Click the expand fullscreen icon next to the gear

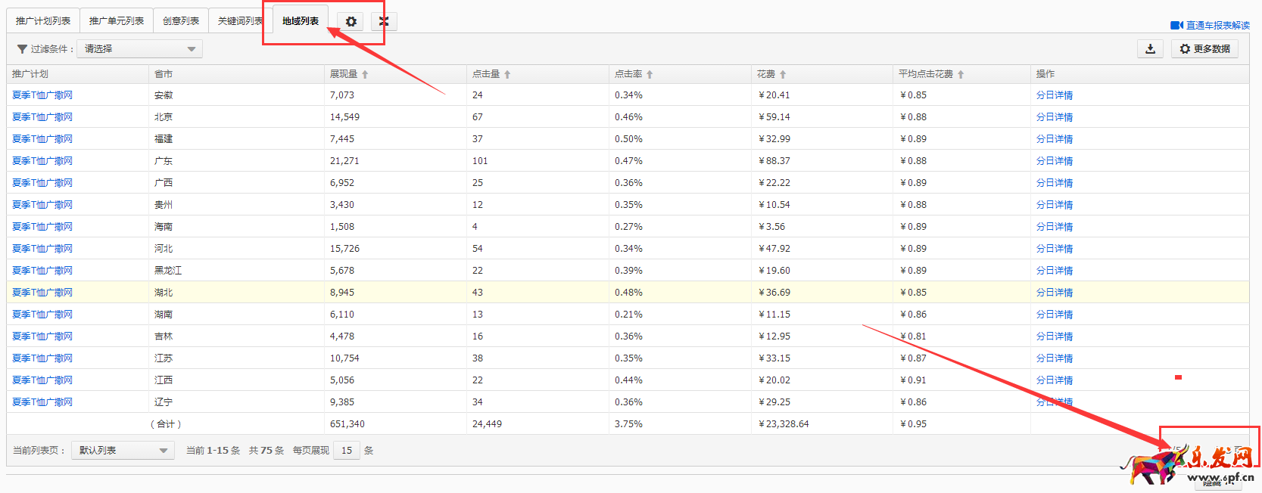384,22
